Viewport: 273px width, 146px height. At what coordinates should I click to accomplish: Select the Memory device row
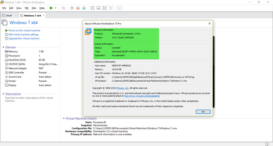click(32, 51)
